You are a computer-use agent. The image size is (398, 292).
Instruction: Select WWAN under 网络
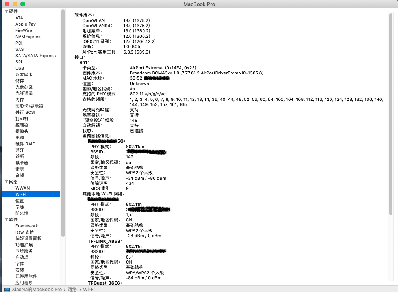[22, 188]
